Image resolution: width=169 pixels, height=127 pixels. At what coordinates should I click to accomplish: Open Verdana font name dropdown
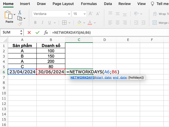coord(69,14)
